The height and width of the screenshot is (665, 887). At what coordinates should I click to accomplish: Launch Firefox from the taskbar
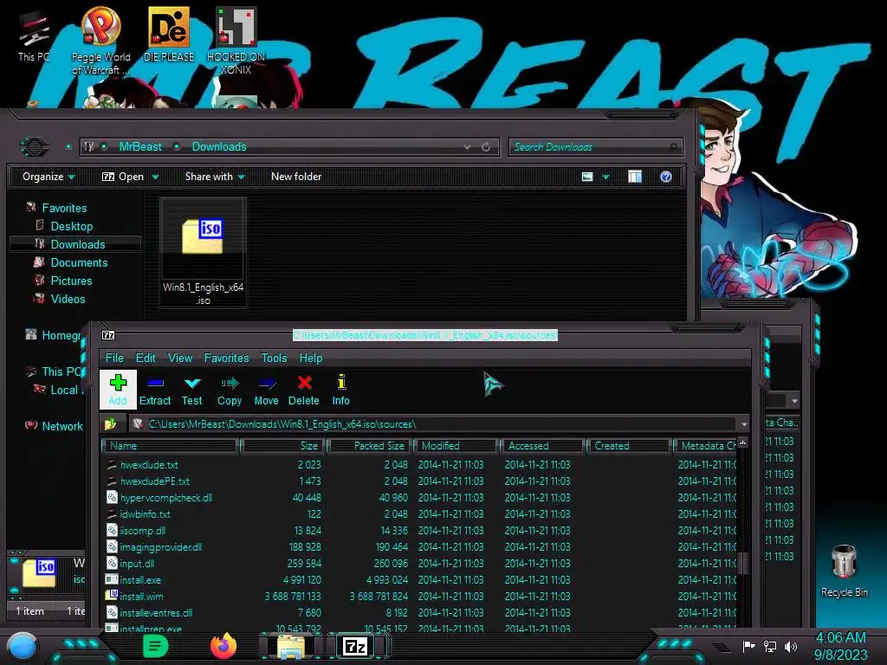click(223, 646)
